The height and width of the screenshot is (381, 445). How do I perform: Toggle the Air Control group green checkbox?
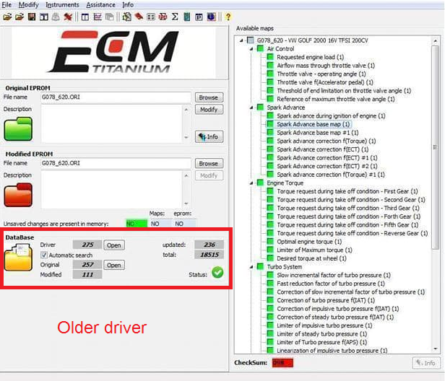coord(260,48)
